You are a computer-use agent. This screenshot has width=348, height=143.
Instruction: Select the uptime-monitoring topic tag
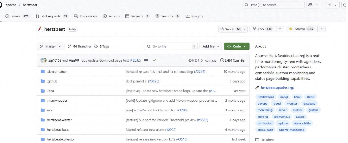[292, 130]
